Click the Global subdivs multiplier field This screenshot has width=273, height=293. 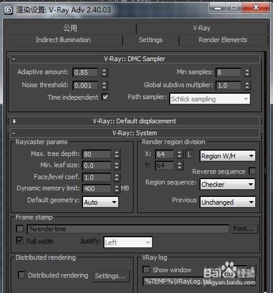click(x=228, y=85)
